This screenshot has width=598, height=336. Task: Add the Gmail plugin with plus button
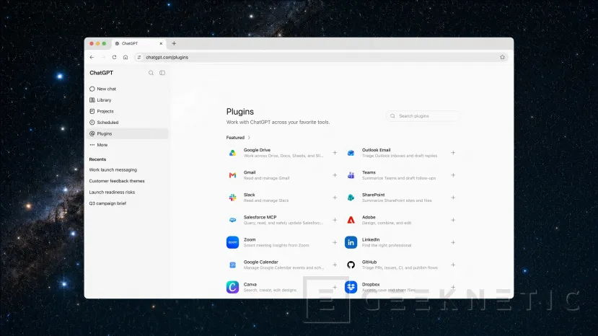click(x=335, y=175)
